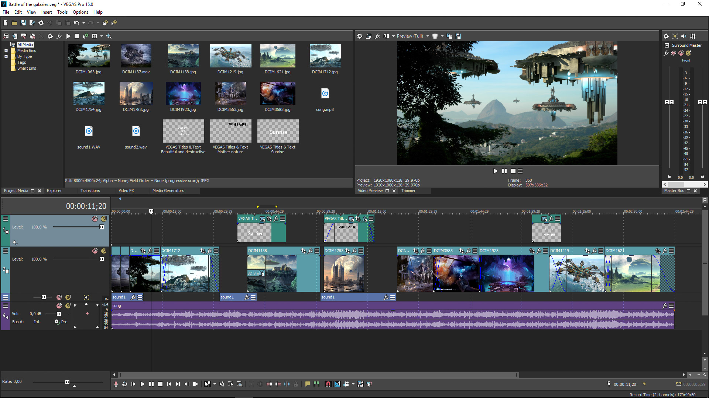
Task: Click the play button in preview window
Action: pos(495,171)
